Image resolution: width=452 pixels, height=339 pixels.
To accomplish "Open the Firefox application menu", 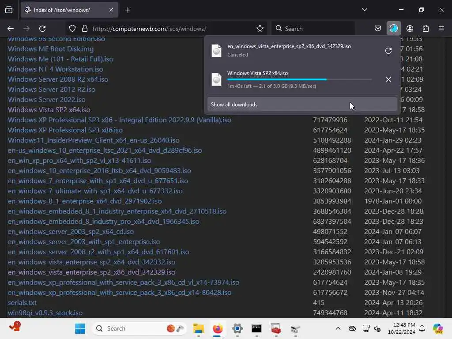I will pyautogui.click(x=441, y=28).
